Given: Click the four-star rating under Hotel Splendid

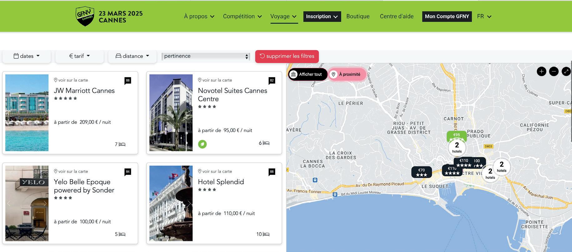Looking at the screenshot, I should tap(207, 190).
